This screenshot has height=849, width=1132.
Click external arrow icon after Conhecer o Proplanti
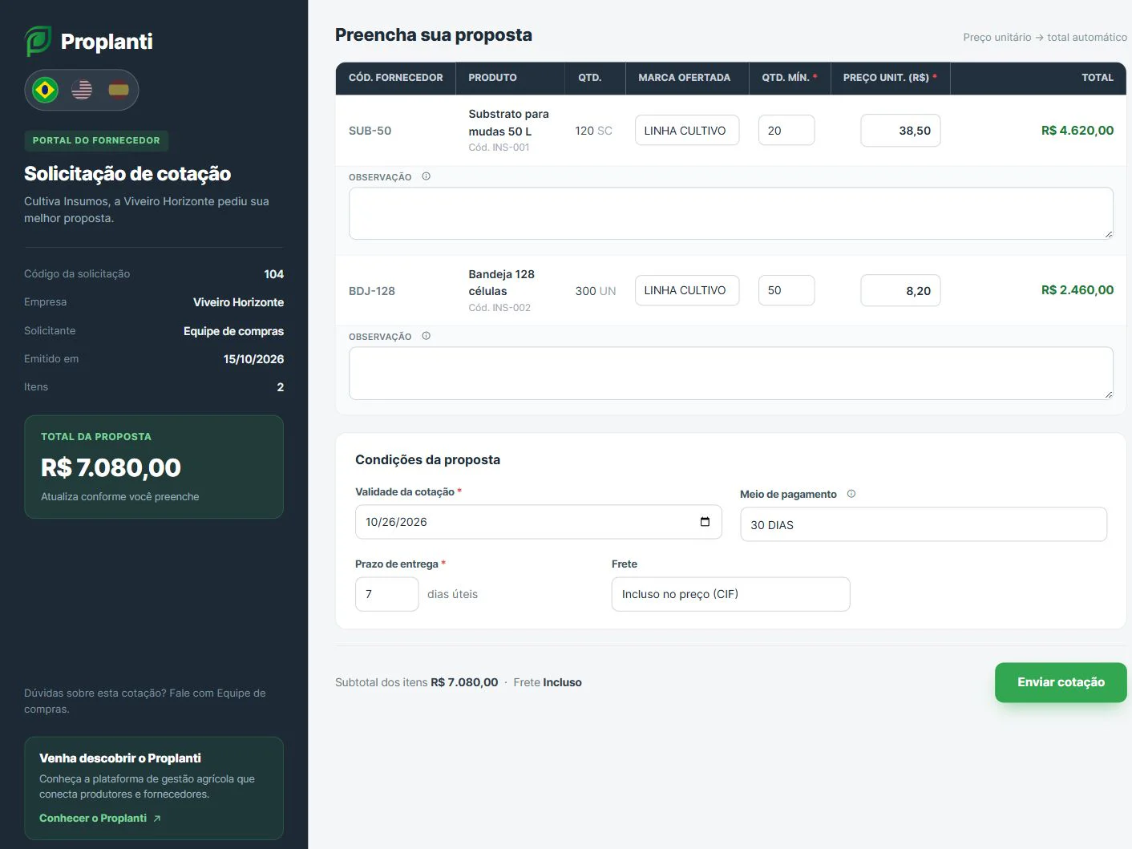157,819
